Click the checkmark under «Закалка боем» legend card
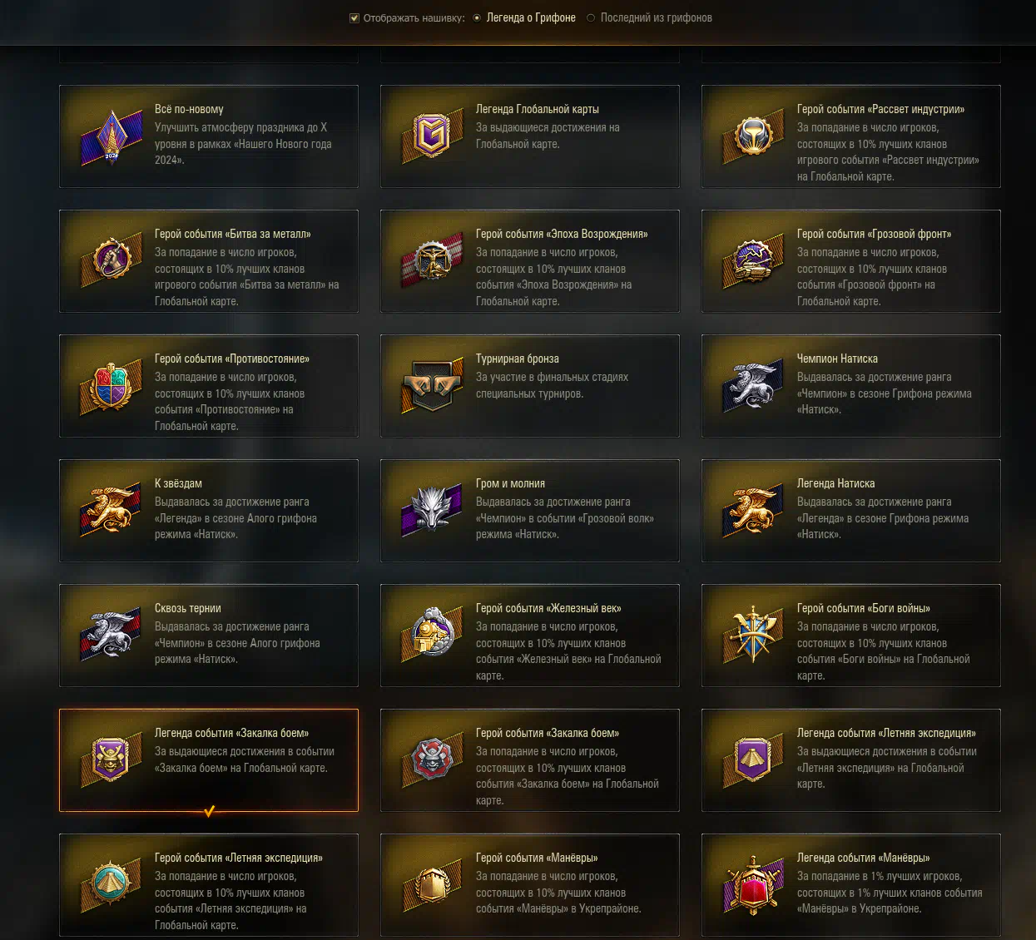 coord(210,811)
